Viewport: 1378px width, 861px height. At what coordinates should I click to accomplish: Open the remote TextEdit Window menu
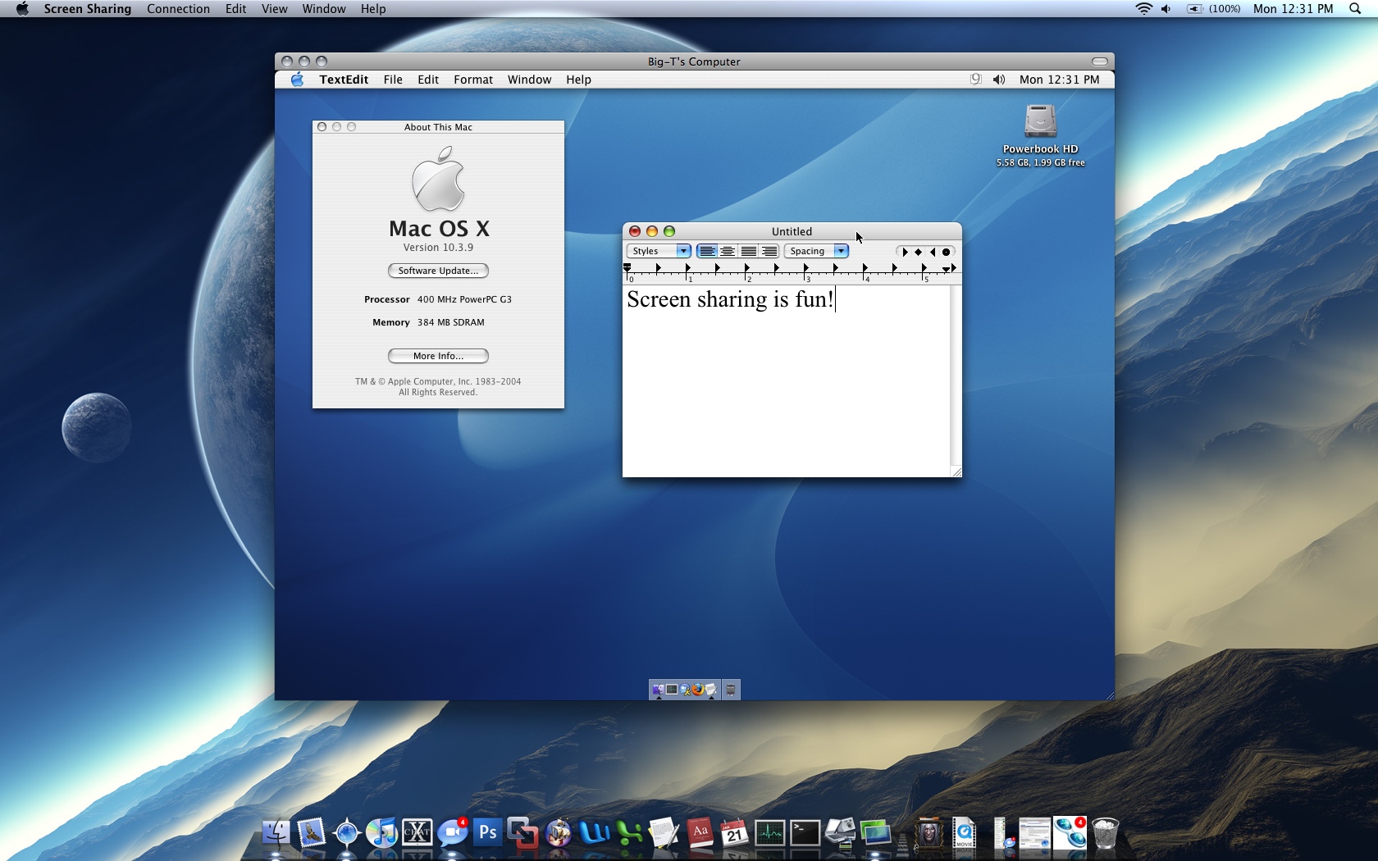(x=529, y=80)
